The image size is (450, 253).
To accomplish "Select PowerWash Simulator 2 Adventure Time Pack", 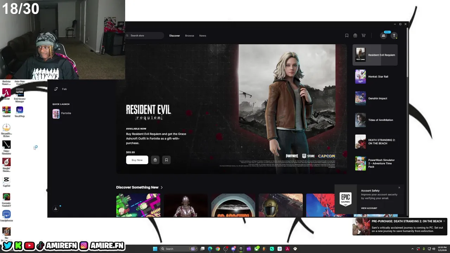I will pyautogui.click(x=375, y=163).
